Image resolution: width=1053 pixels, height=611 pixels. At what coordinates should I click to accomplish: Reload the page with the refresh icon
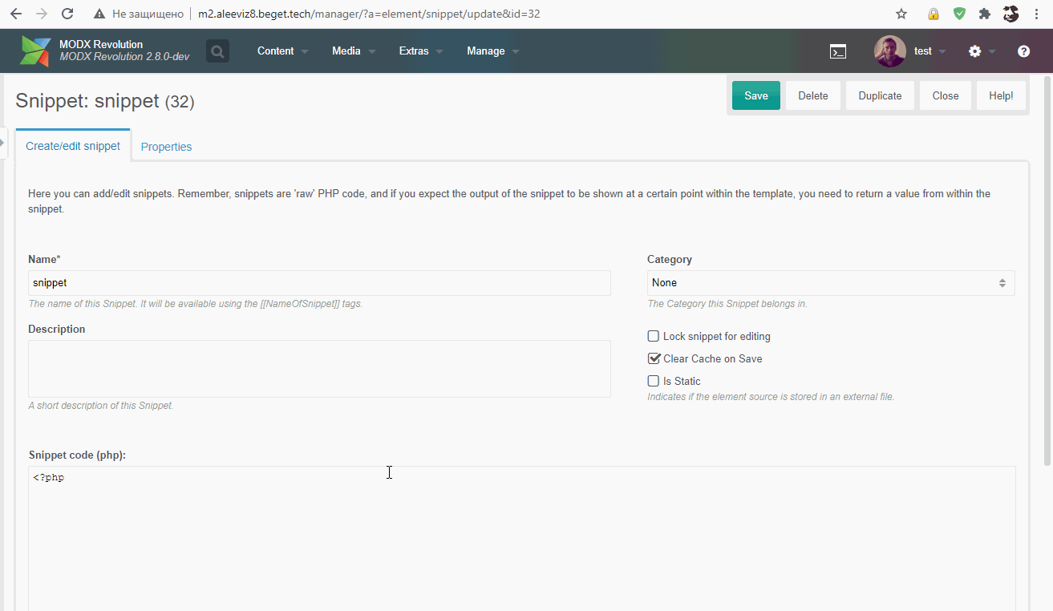coord(67,14)
